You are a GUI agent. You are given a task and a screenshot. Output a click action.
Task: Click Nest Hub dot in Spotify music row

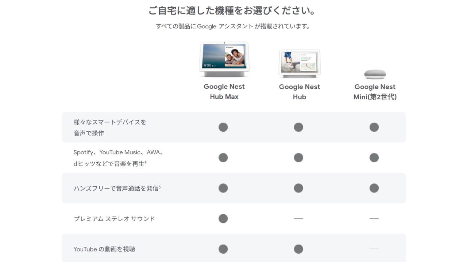coord(298,158)
